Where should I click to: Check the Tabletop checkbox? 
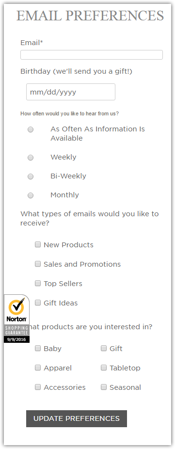point(104,368)
